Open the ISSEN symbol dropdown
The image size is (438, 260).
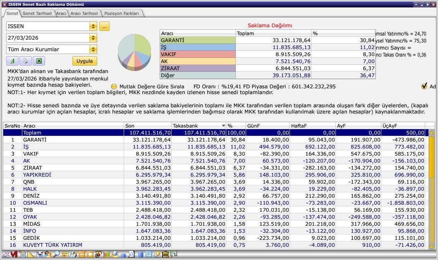point(93,26)
